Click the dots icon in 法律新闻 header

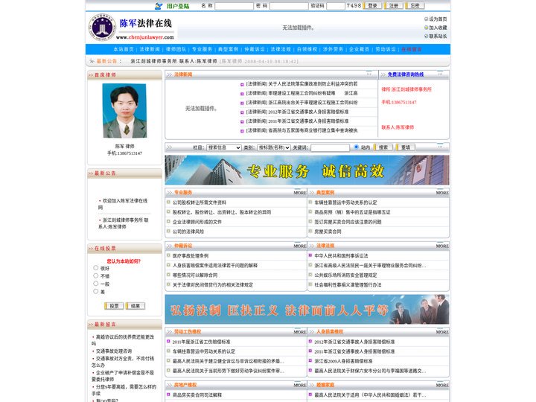click(x=368, y=74)
